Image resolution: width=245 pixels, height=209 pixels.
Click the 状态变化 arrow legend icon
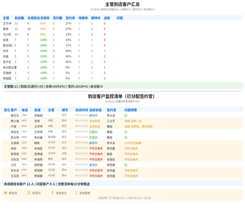(52, 193)
